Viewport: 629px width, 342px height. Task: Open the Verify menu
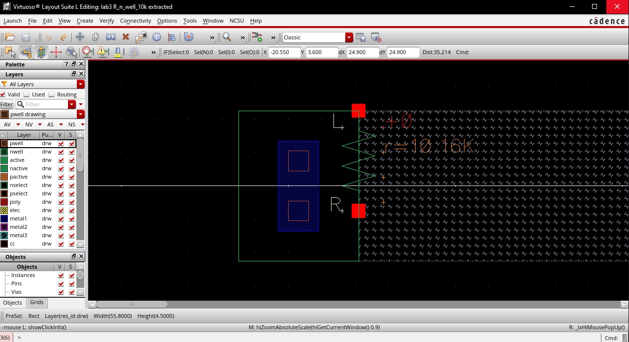(x=106, y=21)
